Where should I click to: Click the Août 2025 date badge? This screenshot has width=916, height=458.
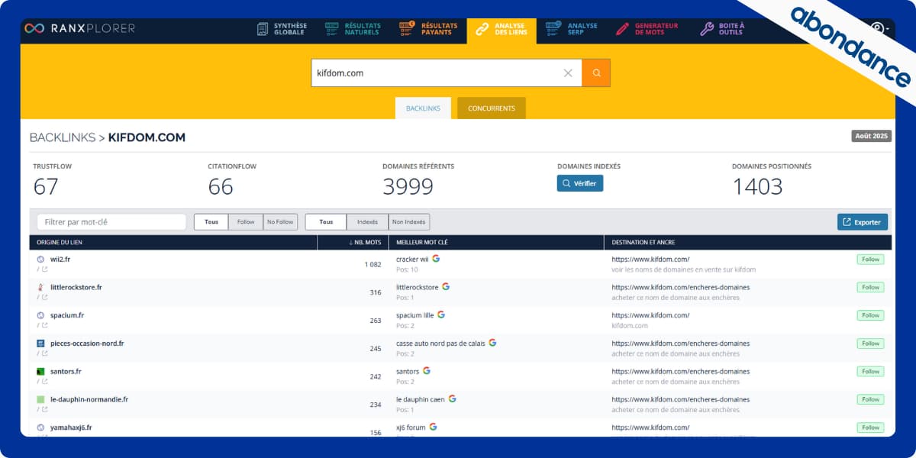871,136
